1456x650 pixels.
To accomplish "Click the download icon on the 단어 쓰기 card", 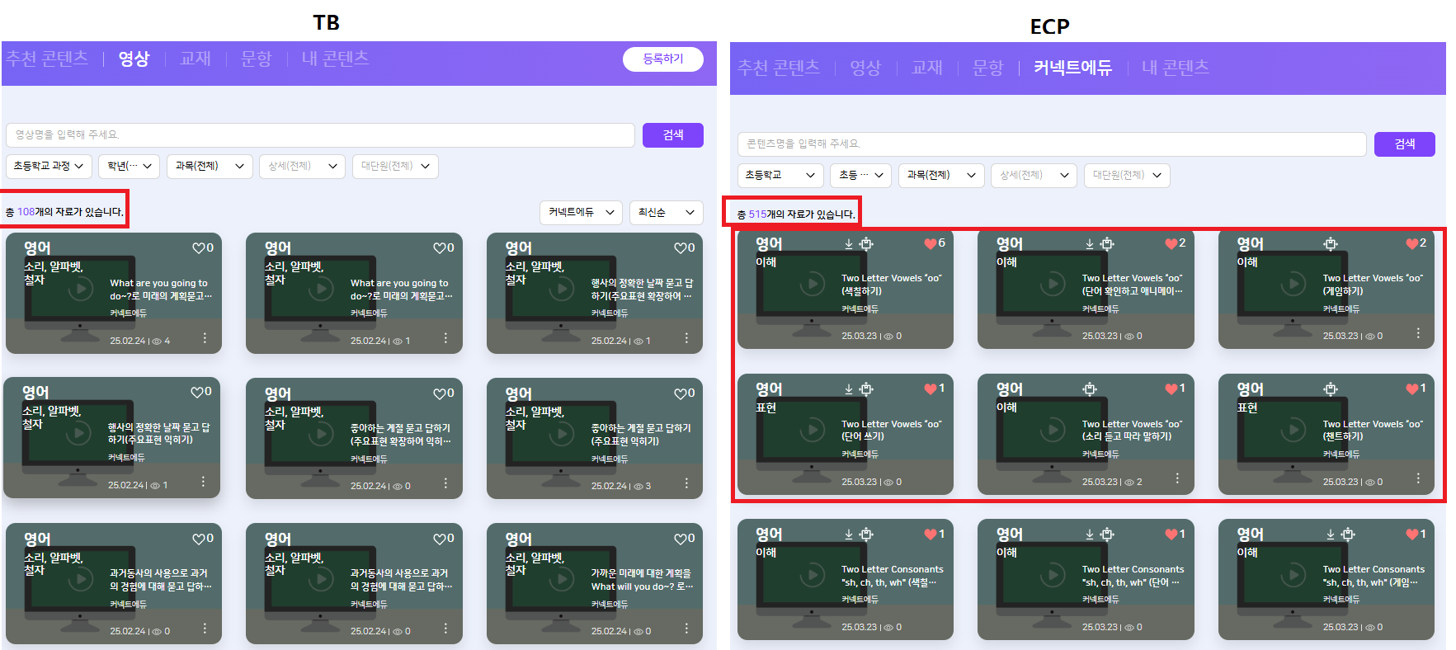I will click(x=848, y=389).
